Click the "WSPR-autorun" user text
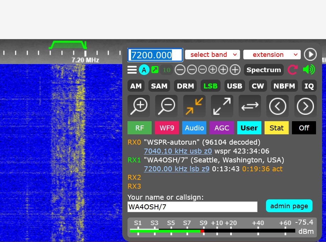 coord(172,142)
